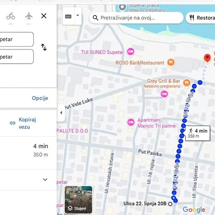Click the red destination marker
The width and height of the screenshot is (215, 215).
(x=207, y=58)
